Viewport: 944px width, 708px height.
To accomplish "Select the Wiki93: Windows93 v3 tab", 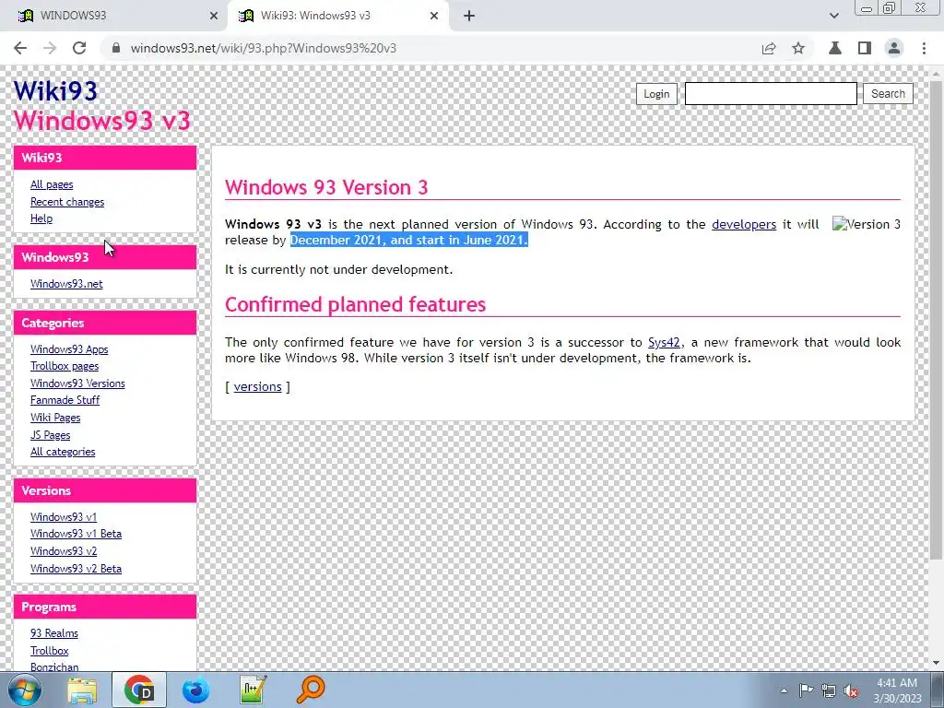I will point(337,16).
